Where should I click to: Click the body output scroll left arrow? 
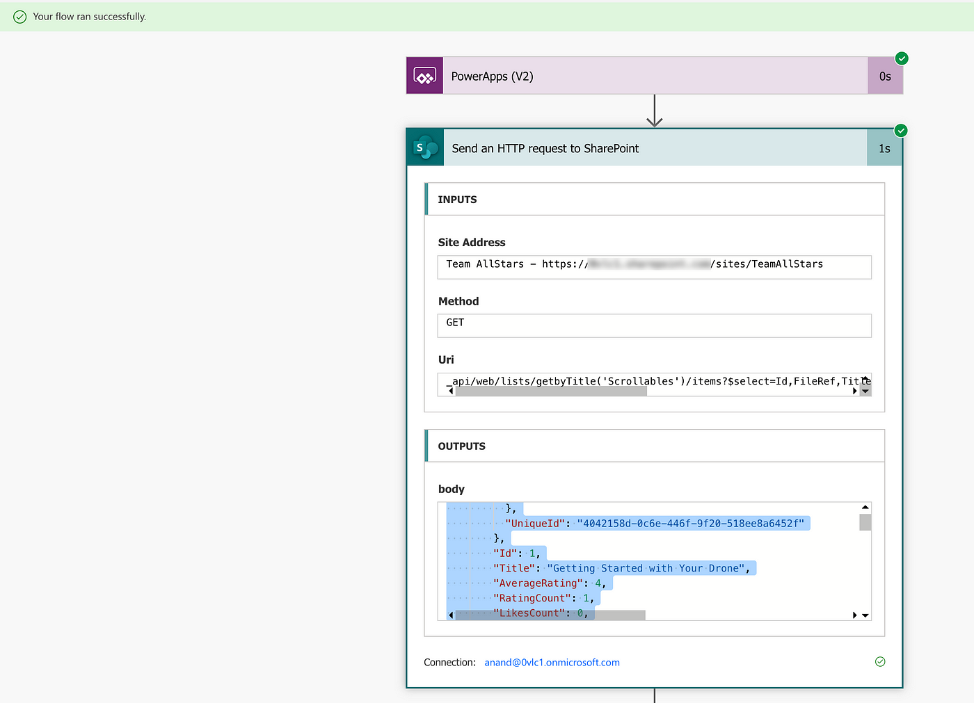(451, 615)
